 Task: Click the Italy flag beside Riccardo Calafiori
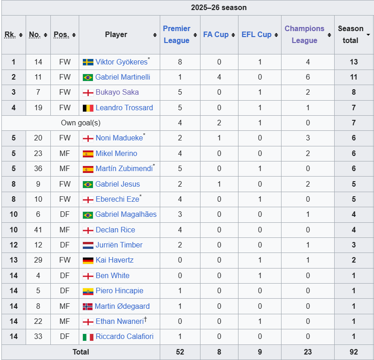click(x=88, y=337)
